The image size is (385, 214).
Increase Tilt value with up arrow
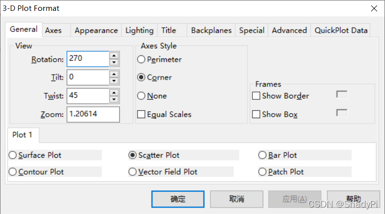tap(114, 74)
